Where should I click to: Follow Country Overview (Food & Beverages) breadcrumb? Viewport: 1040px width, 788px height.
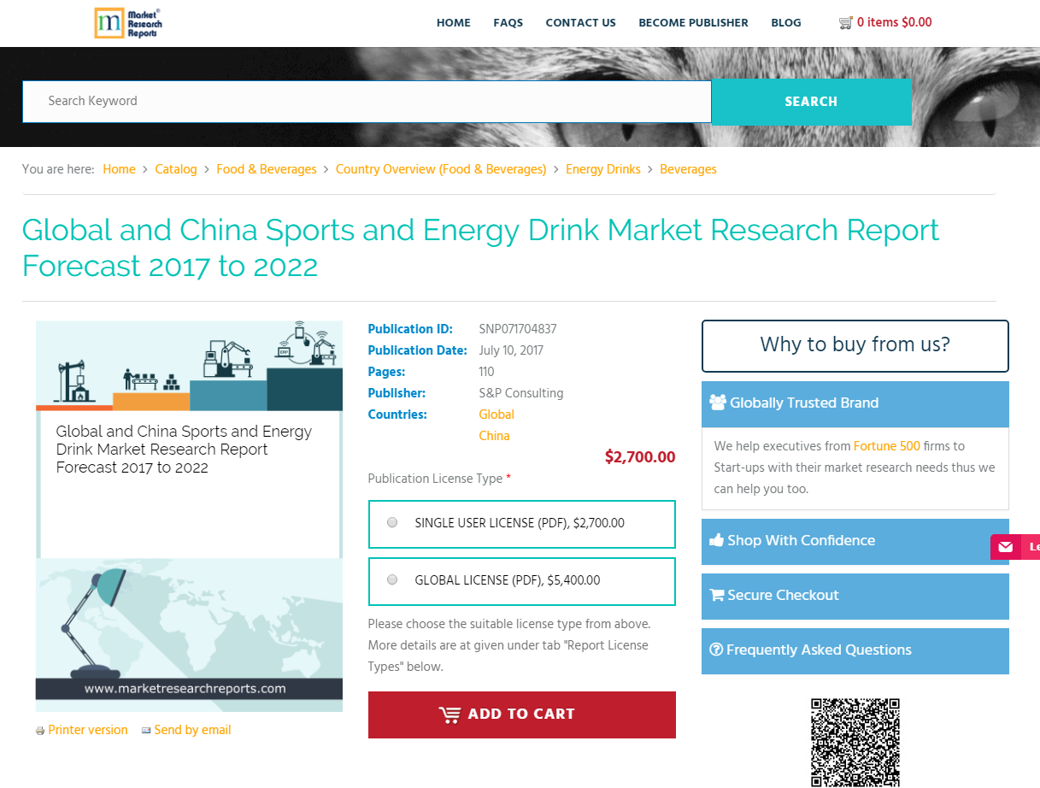coord(441,169)
